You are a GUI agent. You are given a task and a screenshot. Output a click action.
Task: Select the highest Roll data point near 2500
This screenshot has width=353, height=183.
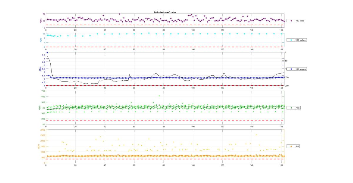[x=256, y=135]
